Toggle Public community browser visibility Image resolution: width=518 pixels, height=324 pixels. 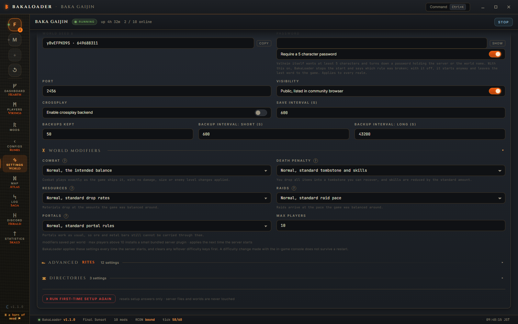click(495, 91)
